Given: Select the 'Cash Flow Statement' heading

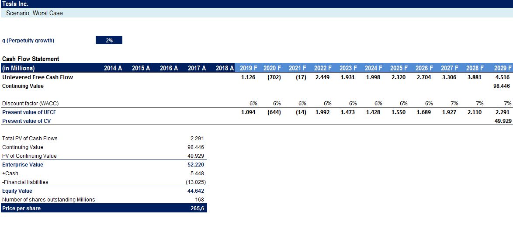Looking at the screenshot, I should click(x=31, y=59).
